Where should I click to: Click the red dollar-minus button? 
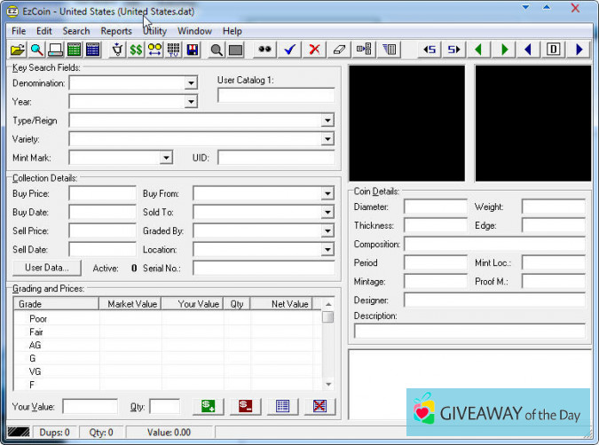pos(246,406)
